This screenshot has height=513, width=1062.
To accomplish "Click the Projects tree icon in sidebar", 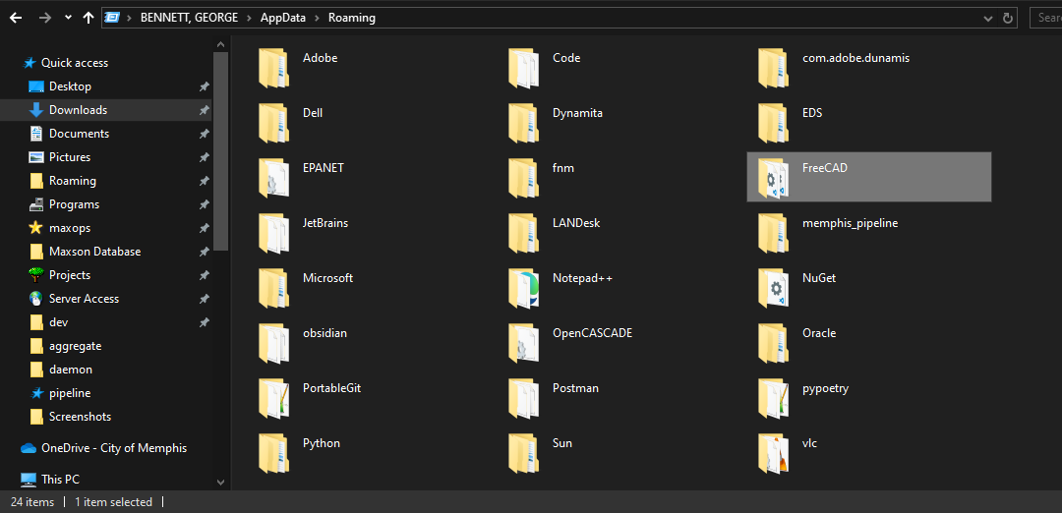I will (36, 275).
